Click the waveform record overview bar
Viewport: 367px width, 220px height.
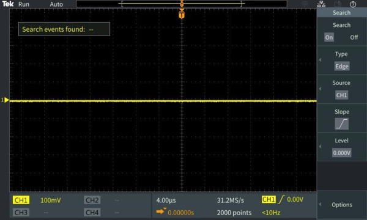182,4
